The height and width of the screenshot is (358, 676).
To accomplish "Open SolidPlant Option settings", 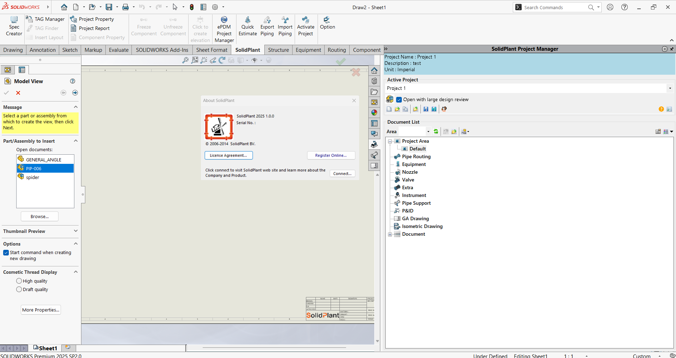I will pos(327,23).
